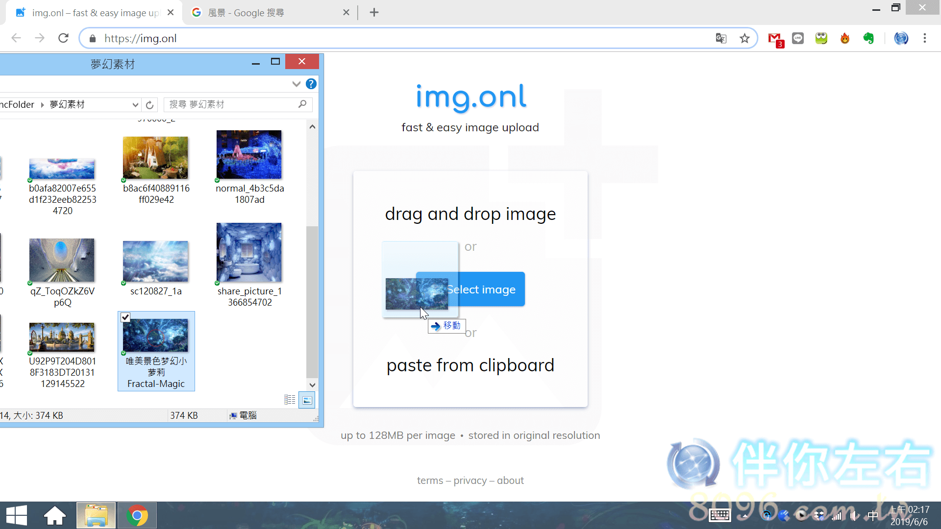Open Chrome's three-dot menu
This screenshot has width=941, height=529.
click(x=925, y=38)
